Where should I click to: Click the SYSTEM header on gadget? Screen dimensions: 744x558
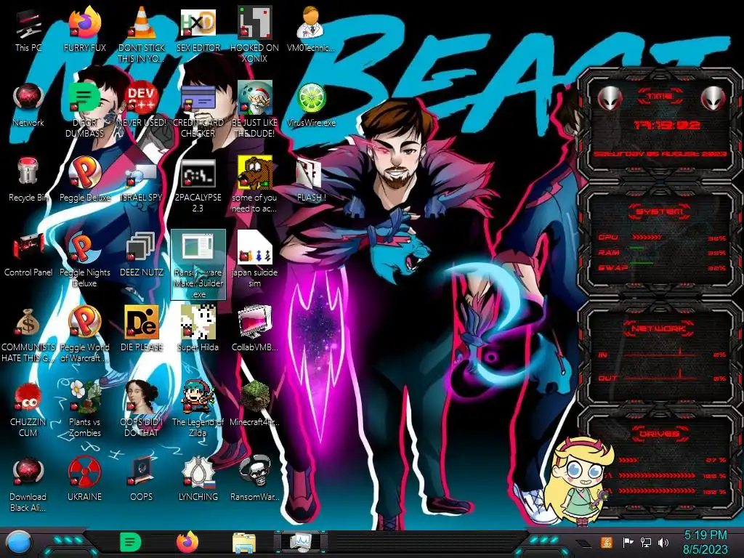(x=660, y=211)
